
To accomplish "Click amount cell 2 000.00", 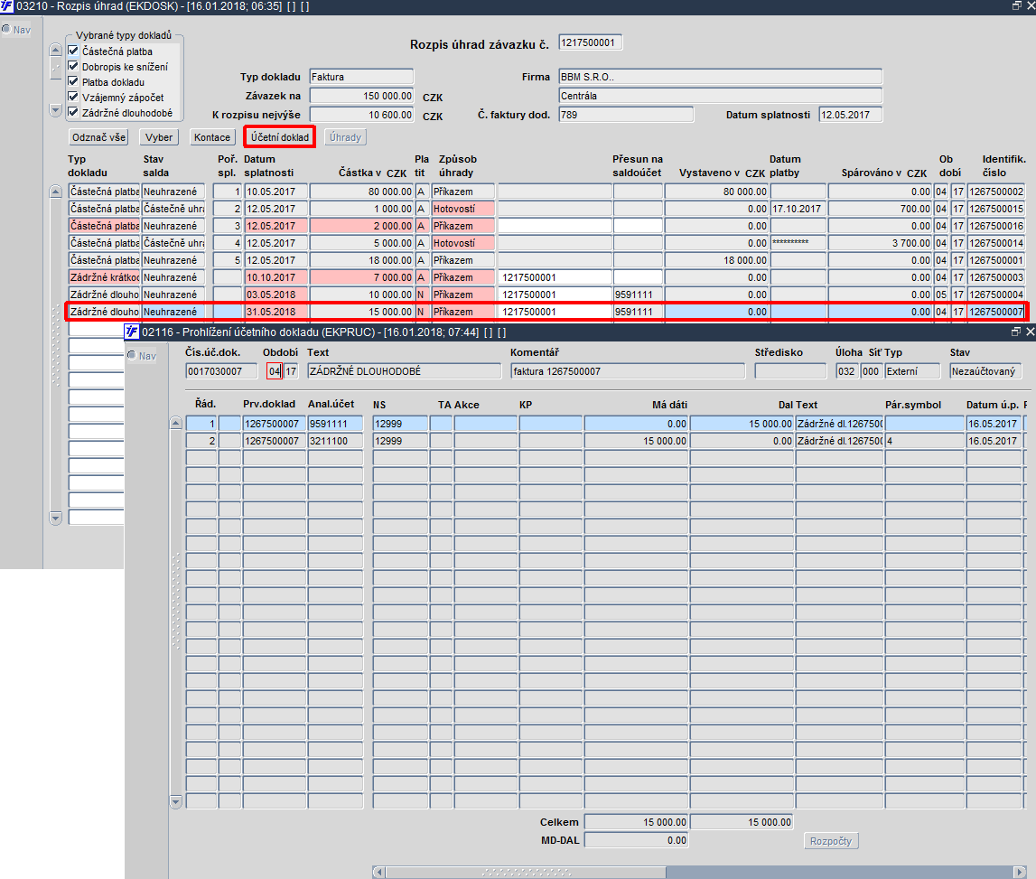I will (x=361, y=226).
